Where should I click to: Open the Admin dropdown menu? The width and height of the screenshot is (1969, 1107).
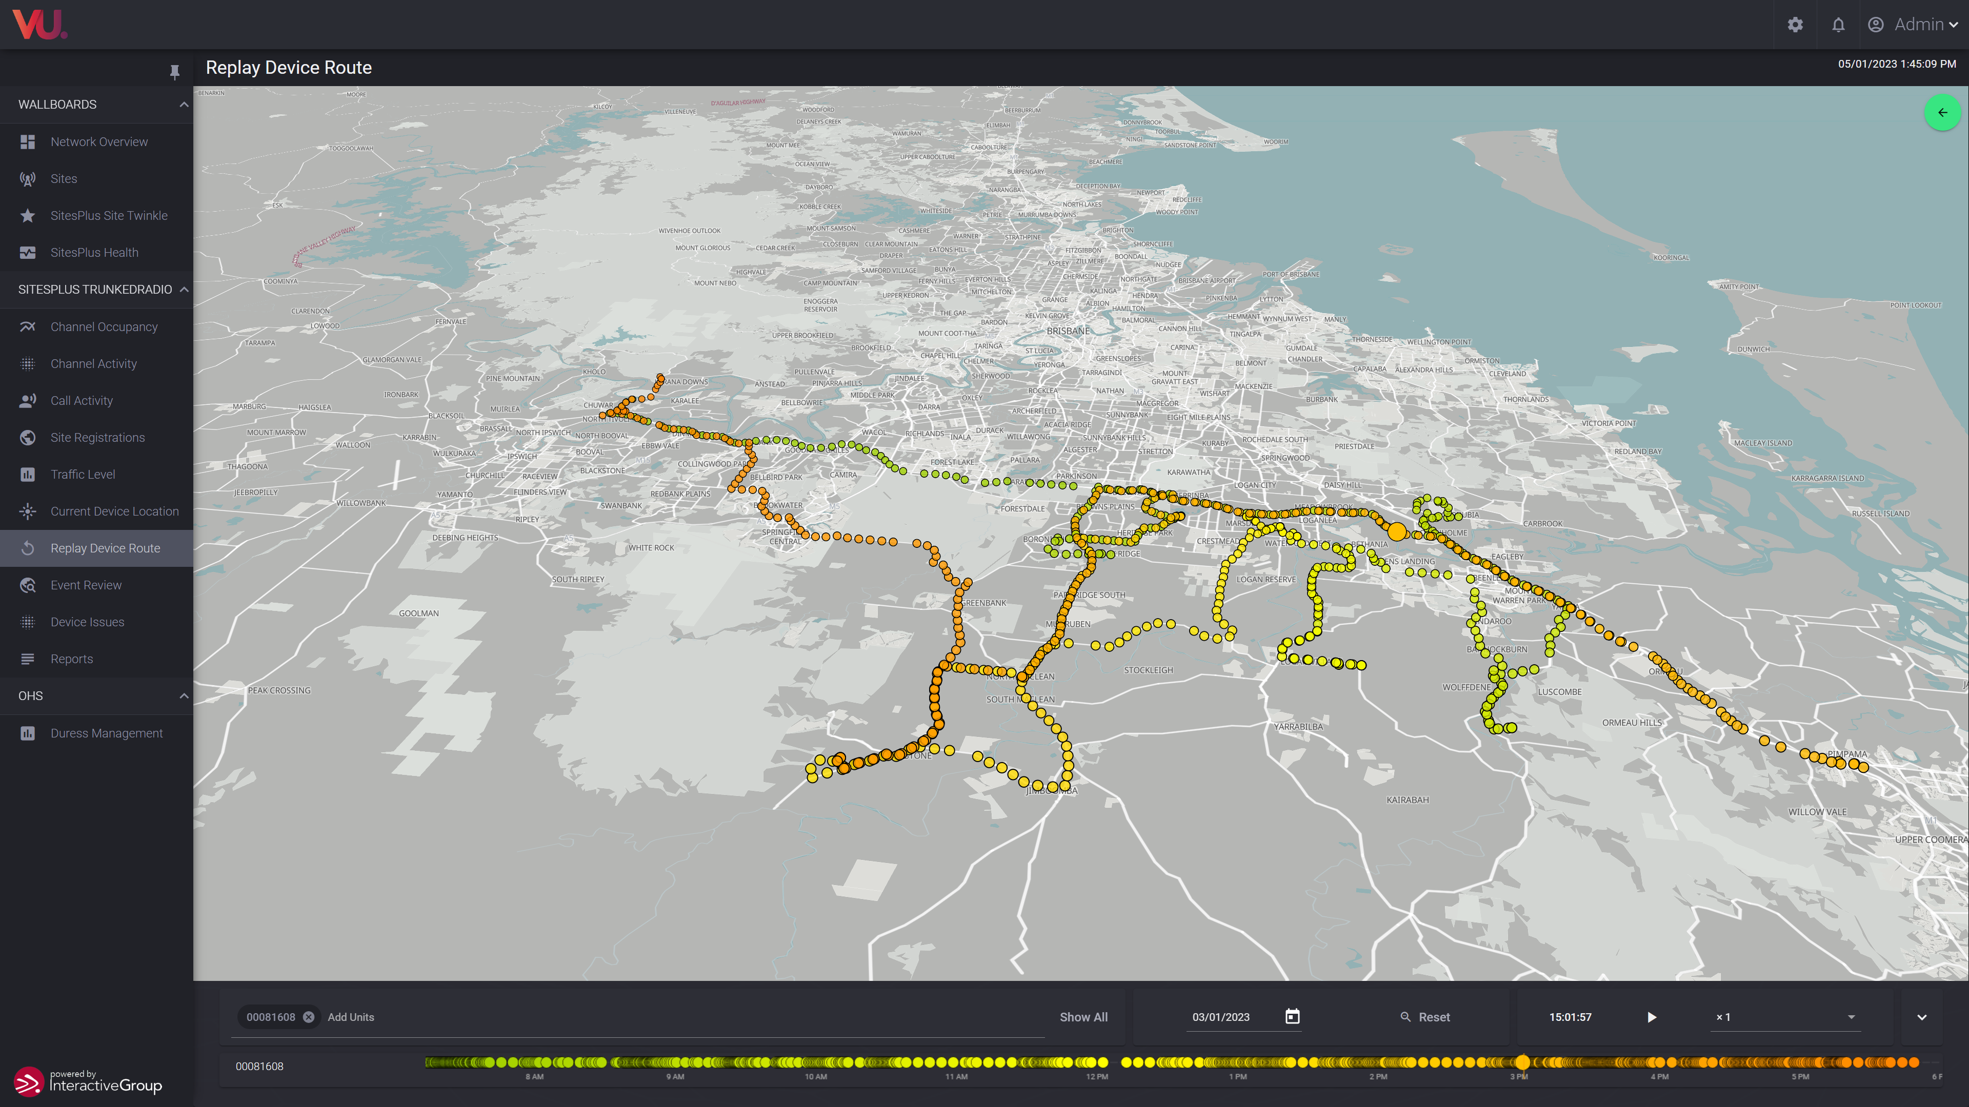(1925, 25)
